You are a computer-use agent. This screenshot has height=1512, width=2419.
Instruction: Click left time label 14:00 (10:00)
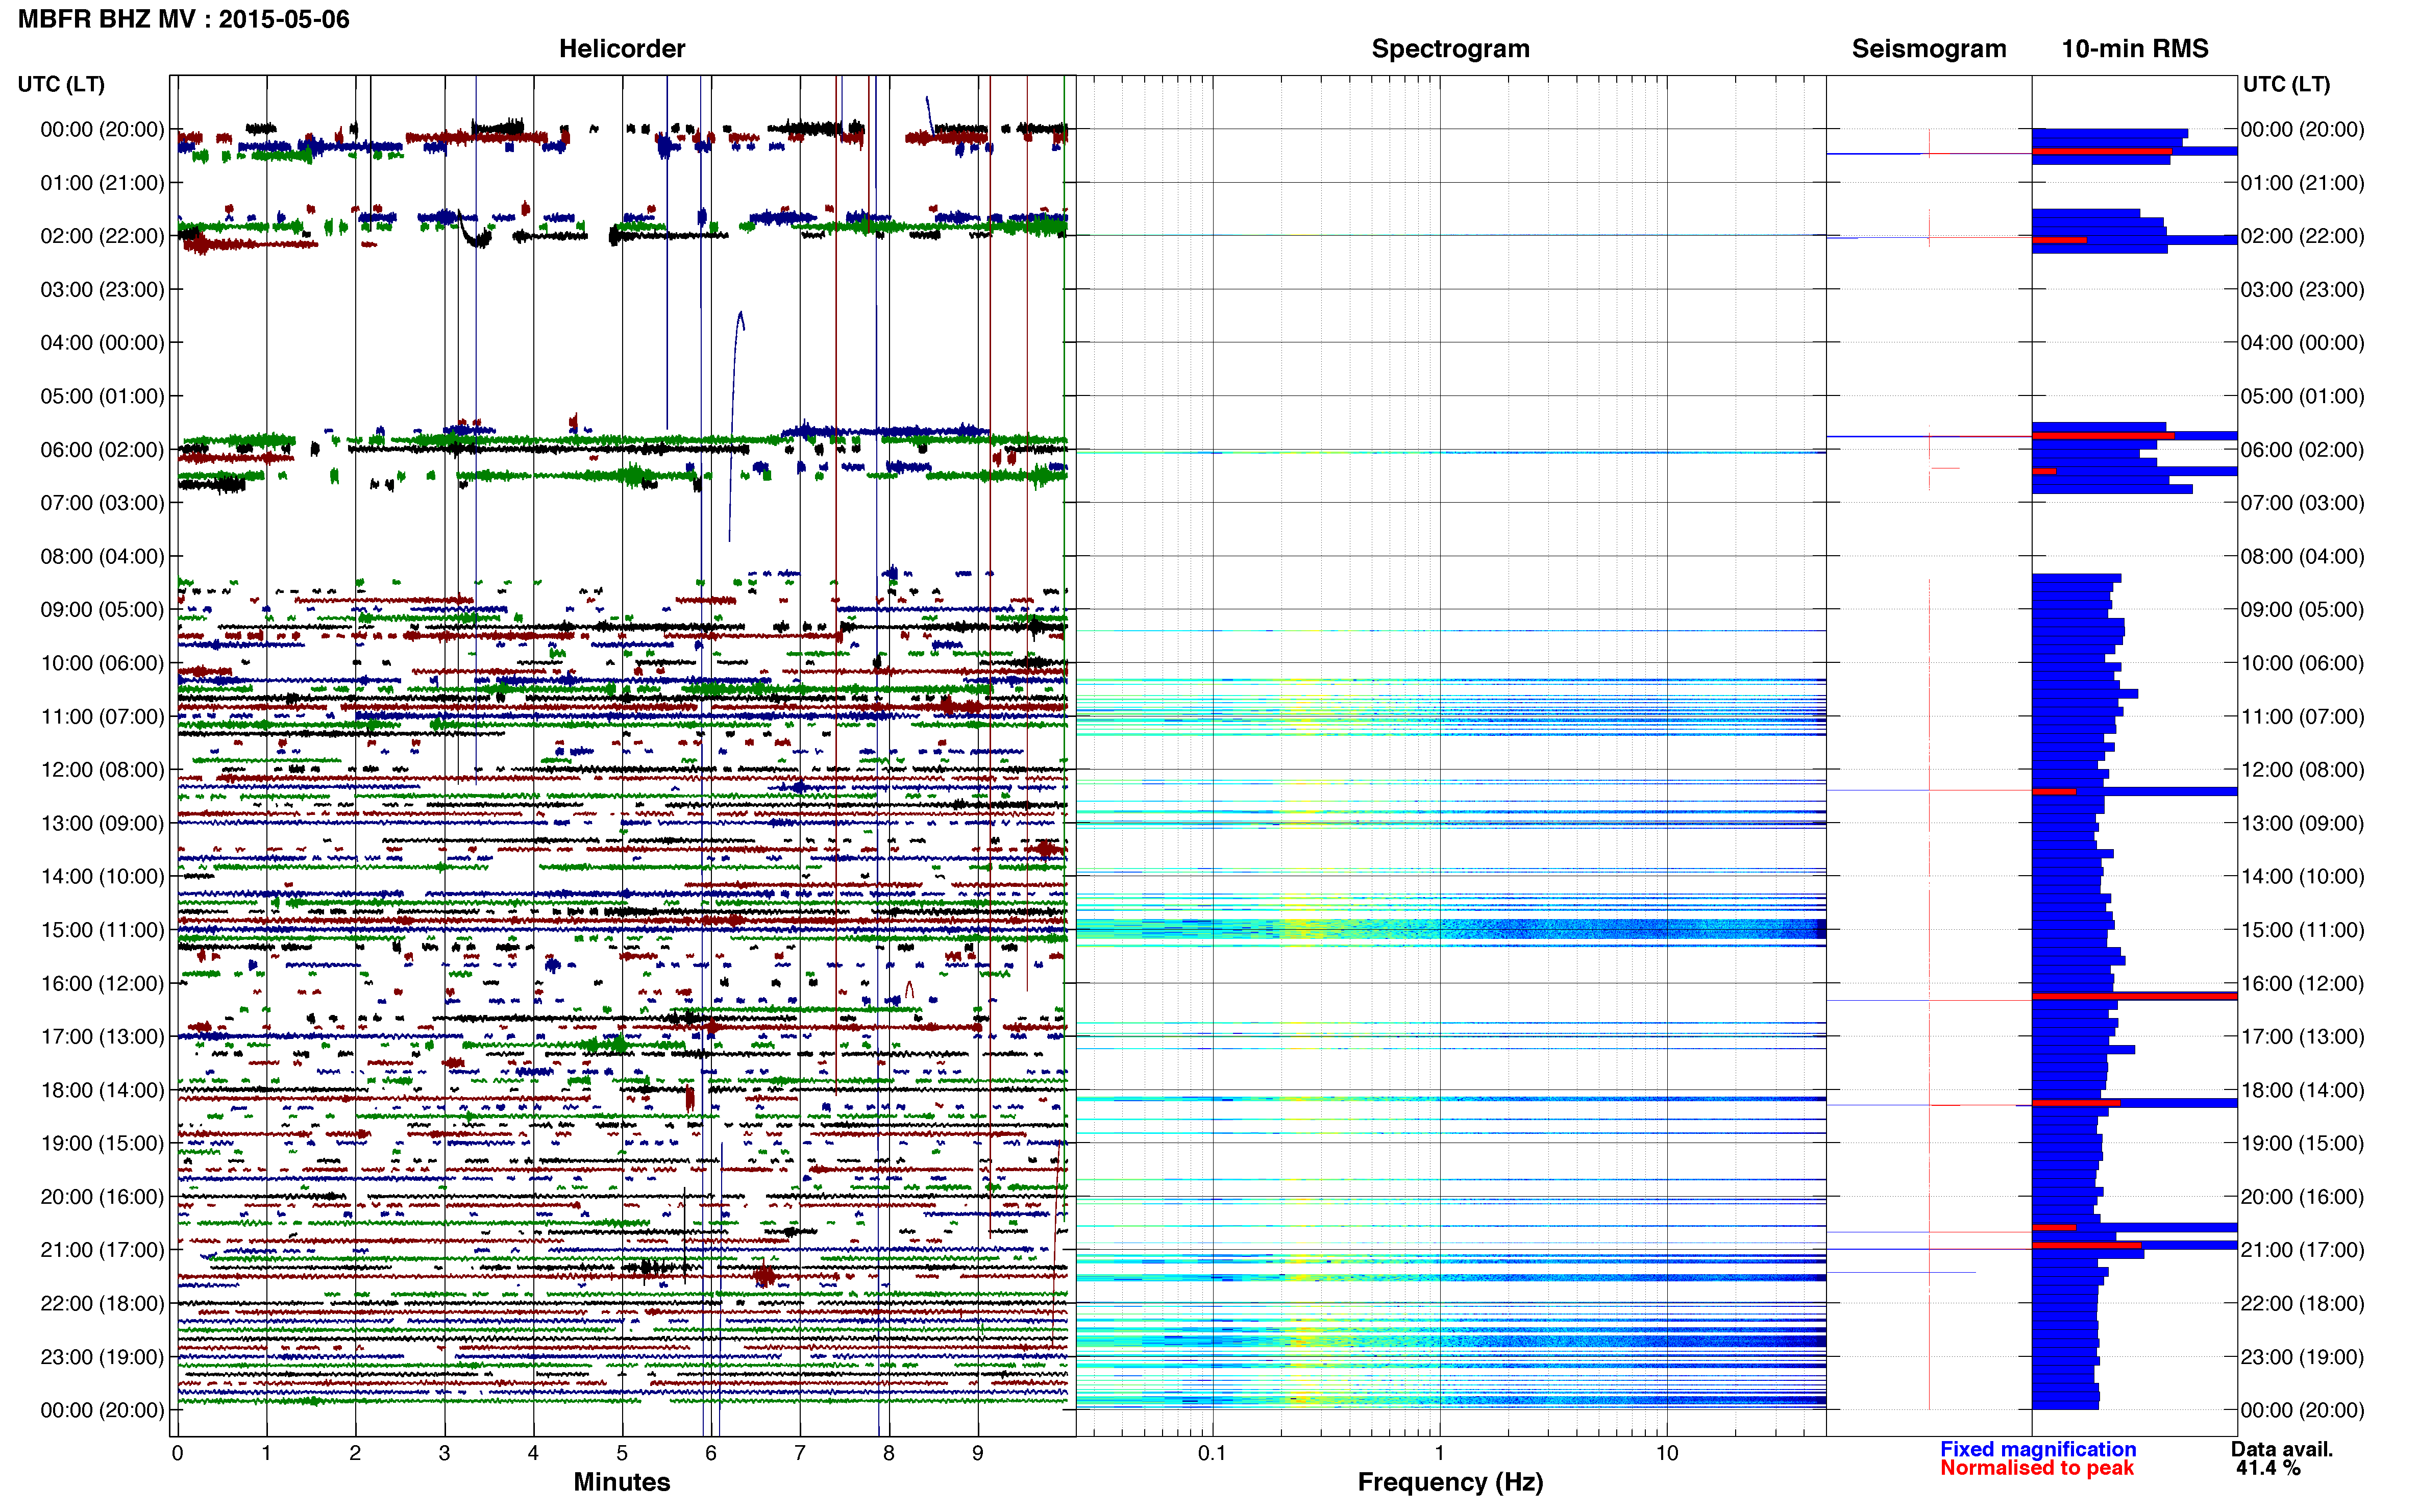tap(102, 876)
